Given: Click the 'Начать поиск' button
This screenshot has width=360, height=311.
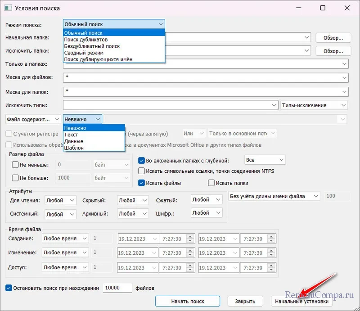Looking at the screenshot, I should click(x=188, y=301).
